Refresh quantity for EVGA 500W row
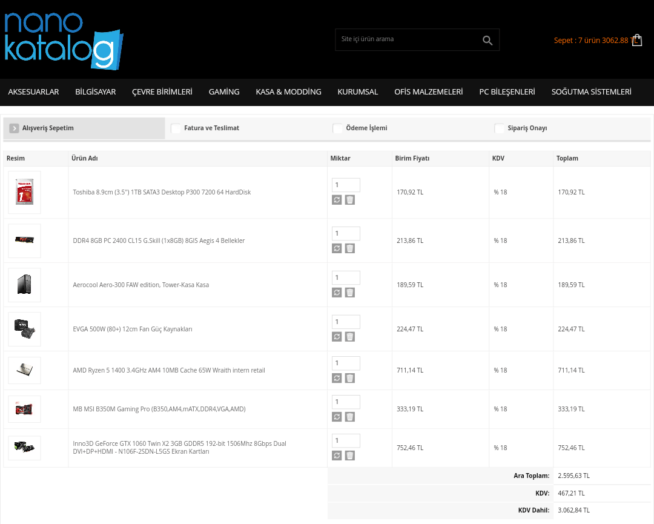654x524 pixels. pyautogui.click(x=337, y=337)
